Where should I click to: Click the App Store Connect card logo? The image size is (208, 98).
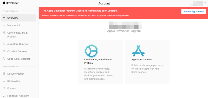click(x=138, y=51)
